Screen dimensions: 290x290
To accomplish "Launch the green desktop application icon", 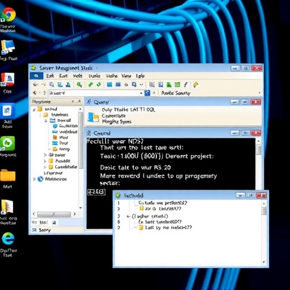I will pos(7,143).
